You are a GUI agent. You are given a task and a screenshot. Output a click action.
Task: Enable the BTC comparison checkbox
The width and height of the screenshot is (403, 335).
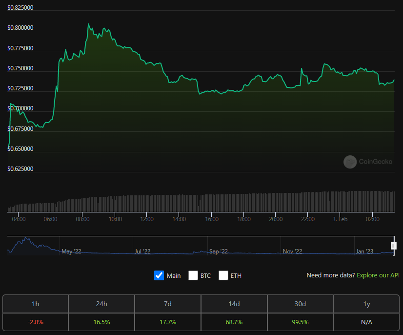click(193, 275)
